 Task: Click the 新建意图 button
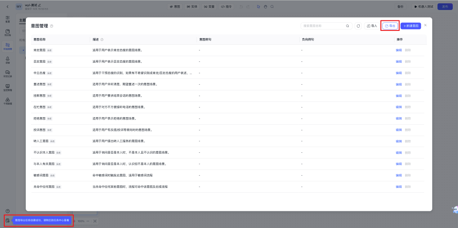click(411, 26)
